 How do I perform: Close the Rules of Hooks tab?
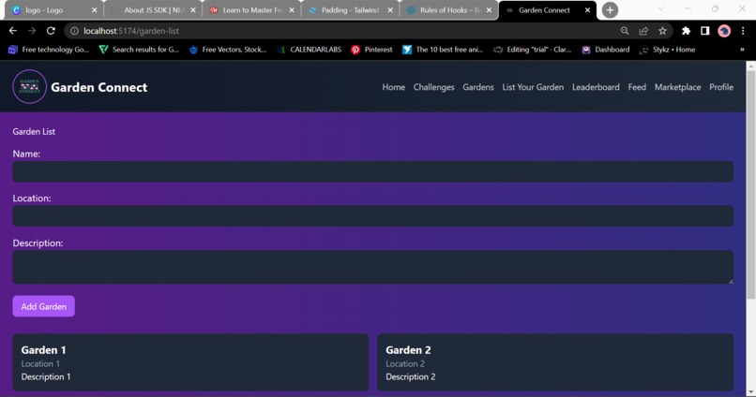coord(489,10)
